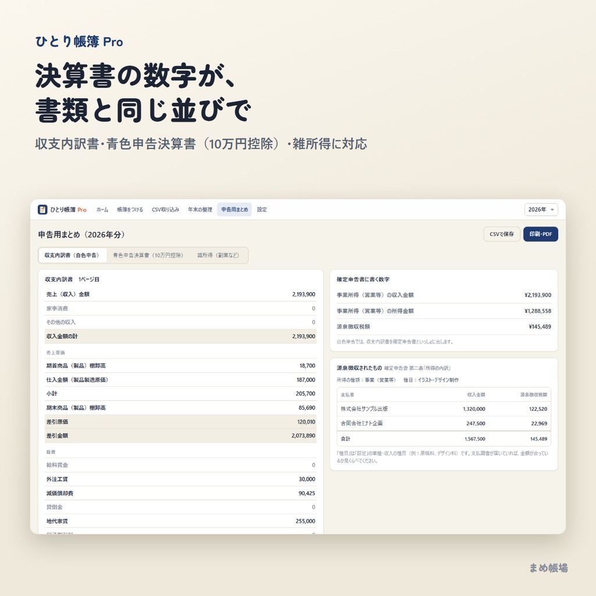Click the CSVで保存 button
Image resolution: width=596 pixels, height=596 pixels.
(502, 234)
